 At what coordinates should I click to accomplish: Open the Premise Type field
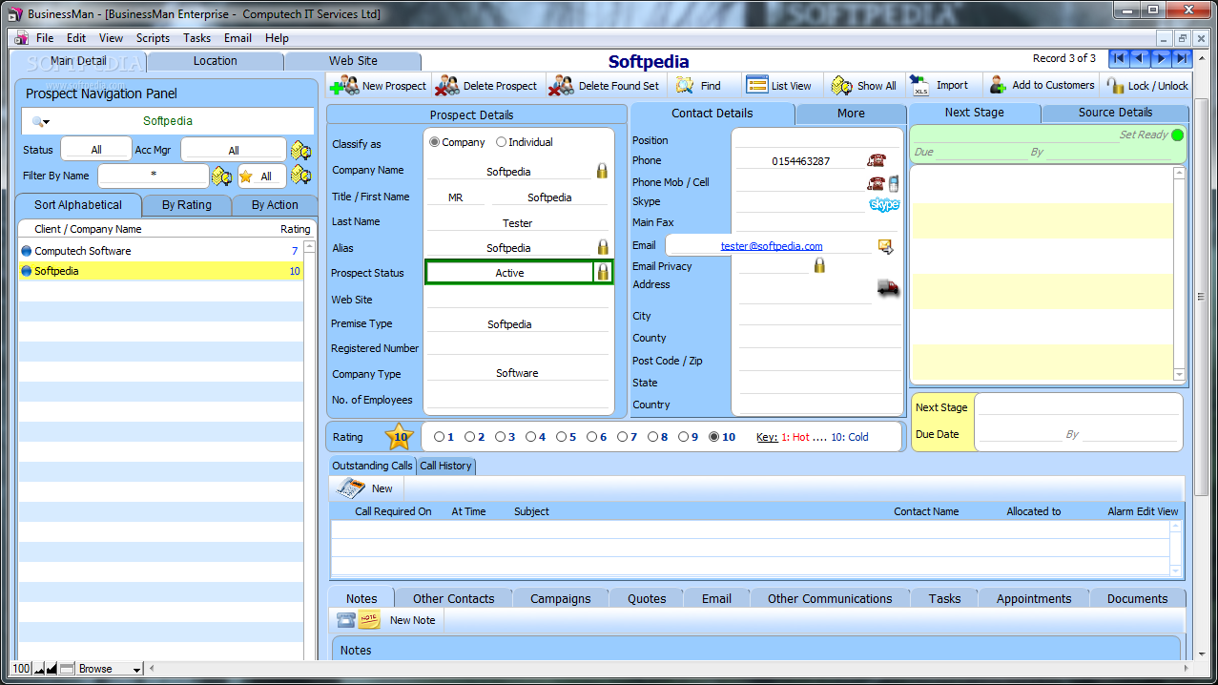click(x=517, y=323)
